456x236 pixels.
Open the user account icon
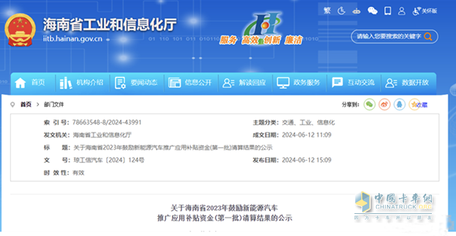(402, 11)
